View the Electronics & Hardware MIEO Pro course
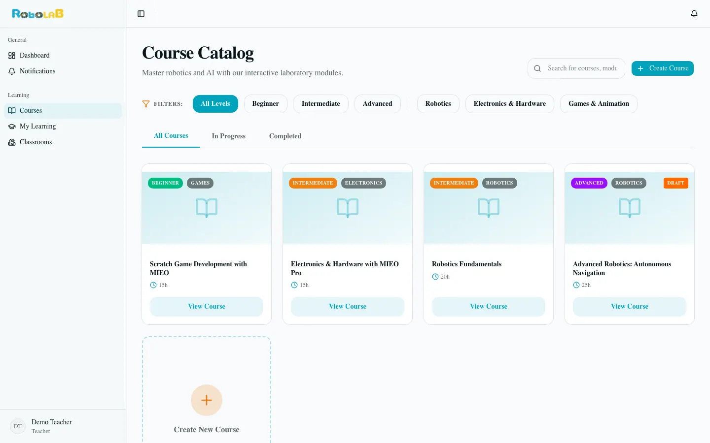Viewport: 710px width, 443px height. (x=348, y=307)
